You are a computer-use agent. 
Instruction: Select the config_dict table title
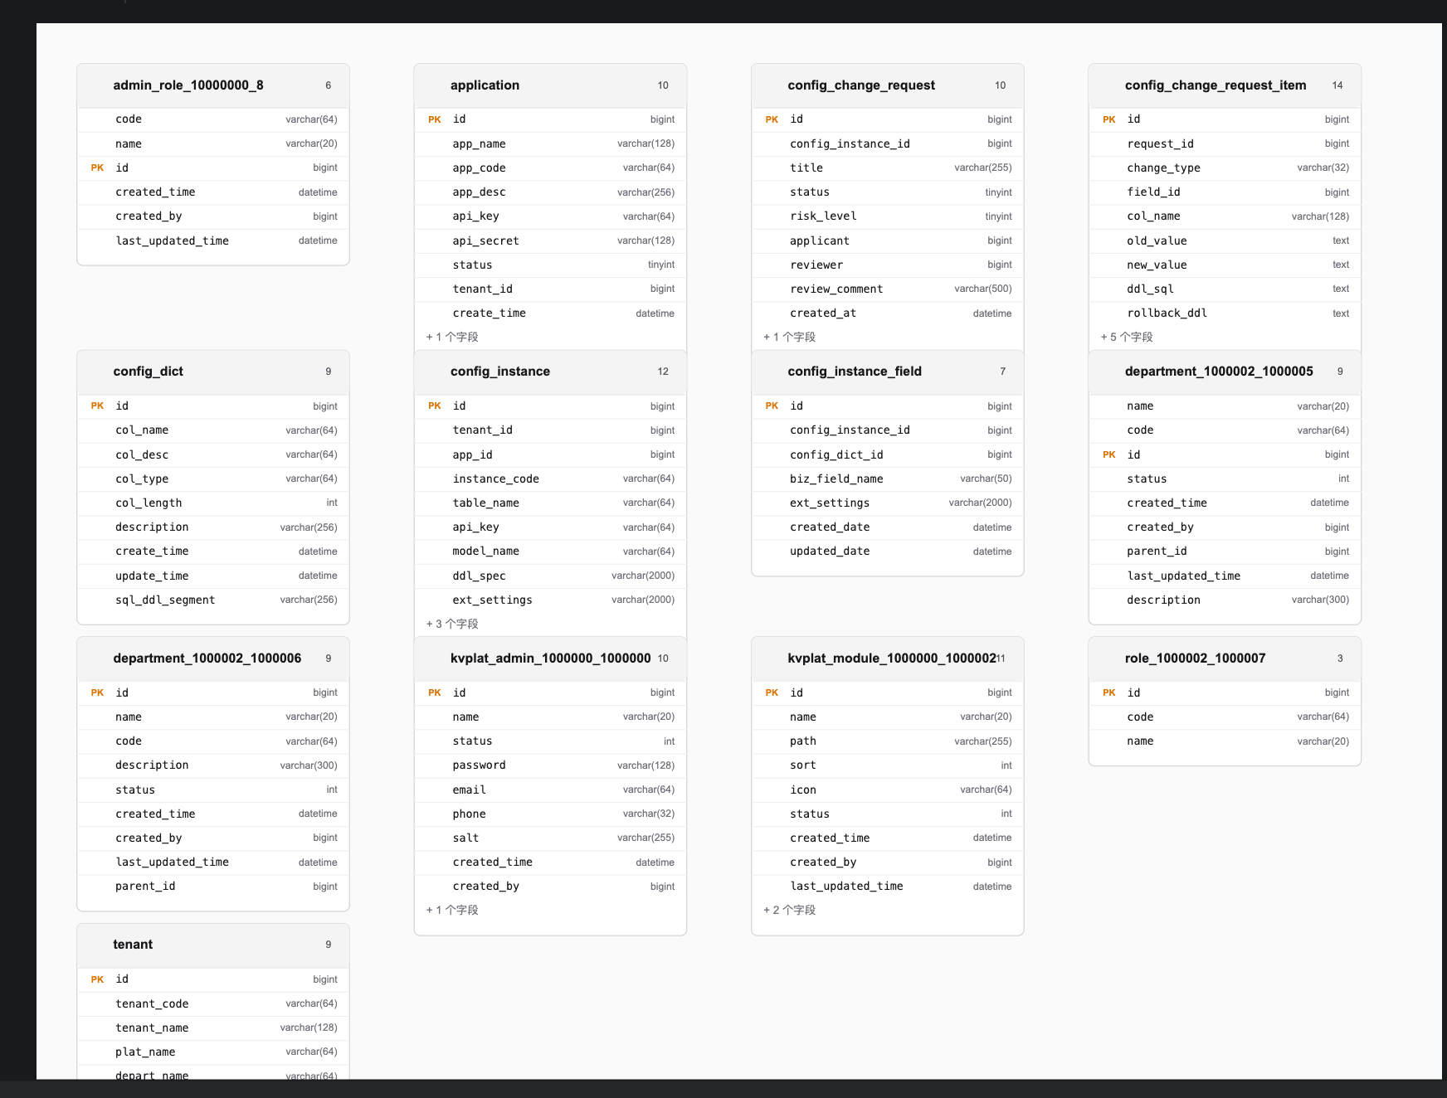[x=149, y=372]
